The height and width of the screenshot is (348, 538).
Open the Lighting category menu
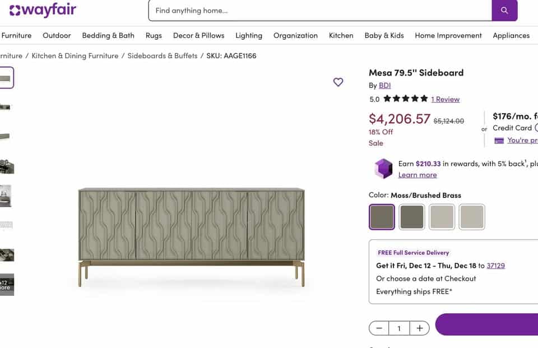click(249, 35)
